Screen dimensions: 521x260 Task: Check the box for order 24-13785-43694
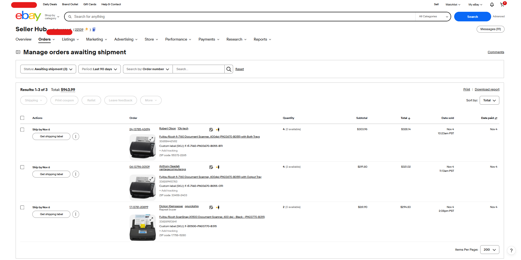(x=22, y=130)
